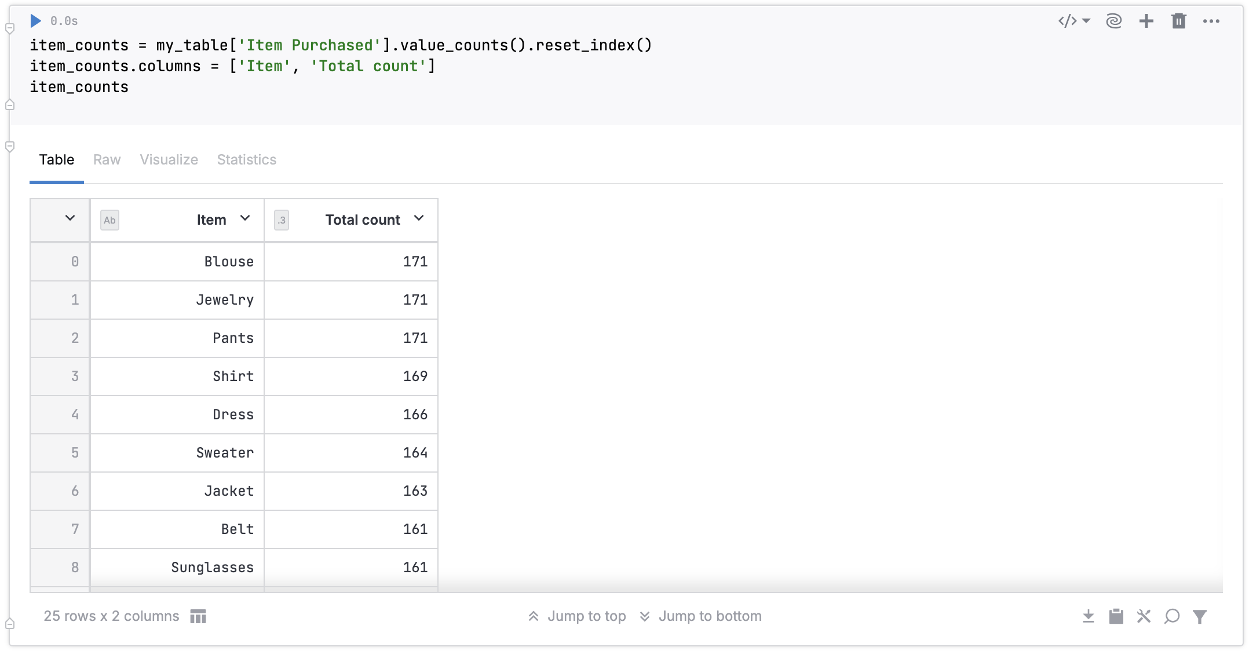The height and width of the screenshot is (651, 1249).
Task: Open AI assistance for this cell
Action: (1113, 21)
